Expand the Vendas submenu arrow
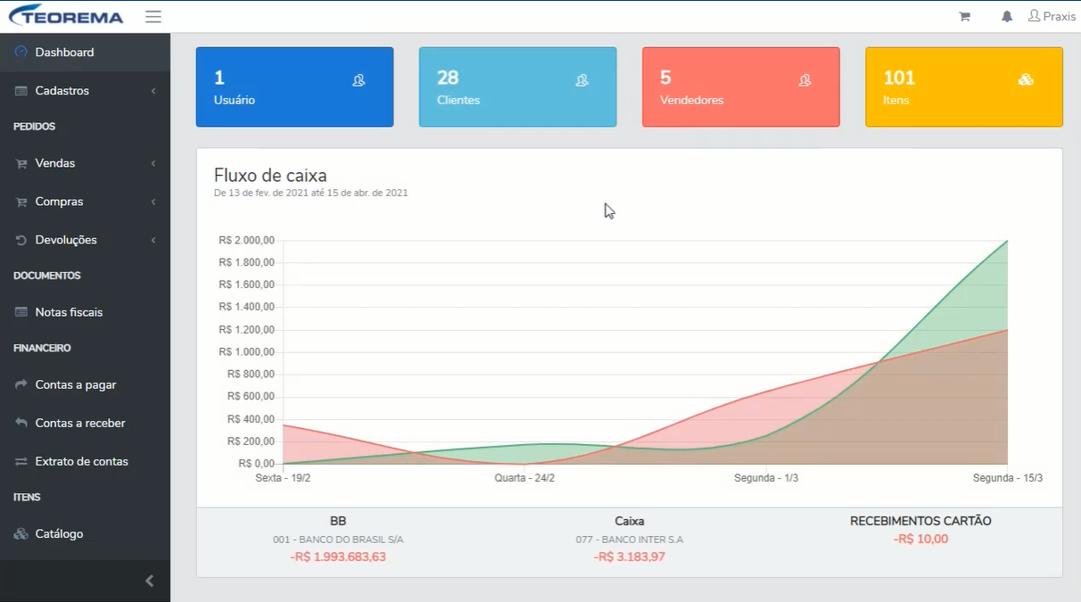 (x=153, y=164)
